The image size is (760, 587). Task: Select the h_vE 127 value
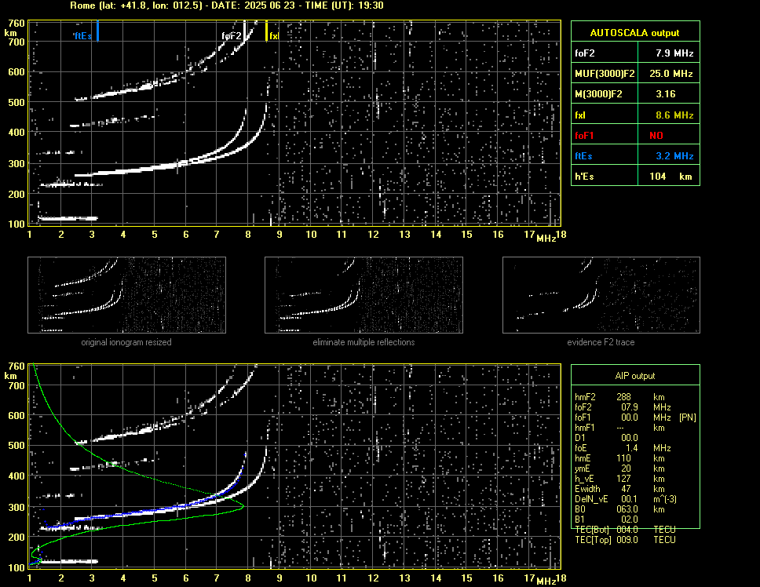tap(624, 479)
